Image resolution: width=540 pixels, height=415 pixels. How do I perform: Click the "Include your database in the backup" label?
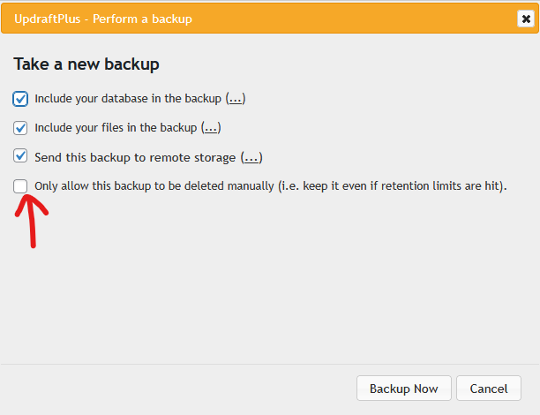[x=129, y=99]
